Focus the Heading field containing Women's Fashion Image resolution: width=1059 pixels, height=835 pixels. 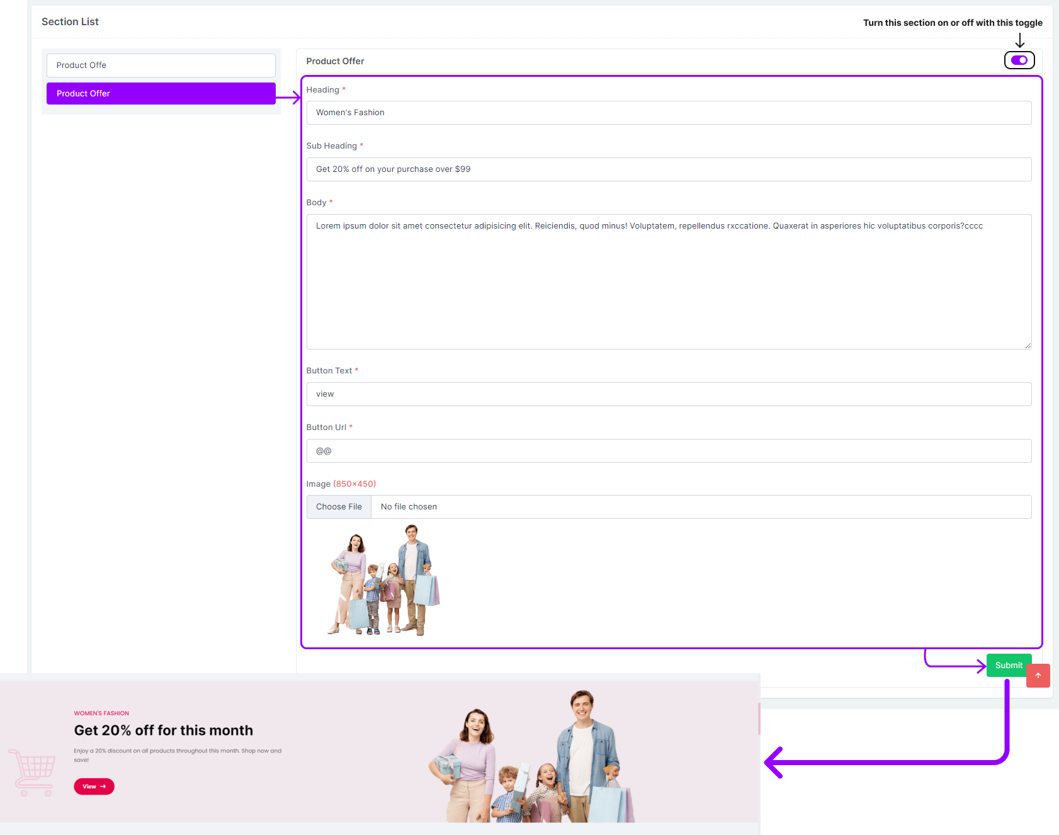[668, 113]
